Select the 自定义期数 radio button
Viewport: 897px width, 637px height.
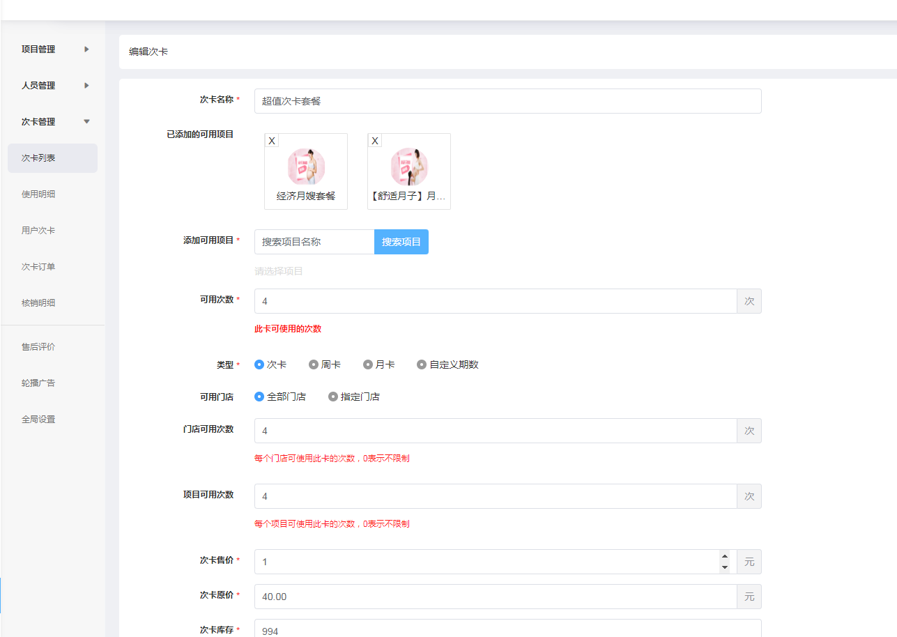point(422,364)
